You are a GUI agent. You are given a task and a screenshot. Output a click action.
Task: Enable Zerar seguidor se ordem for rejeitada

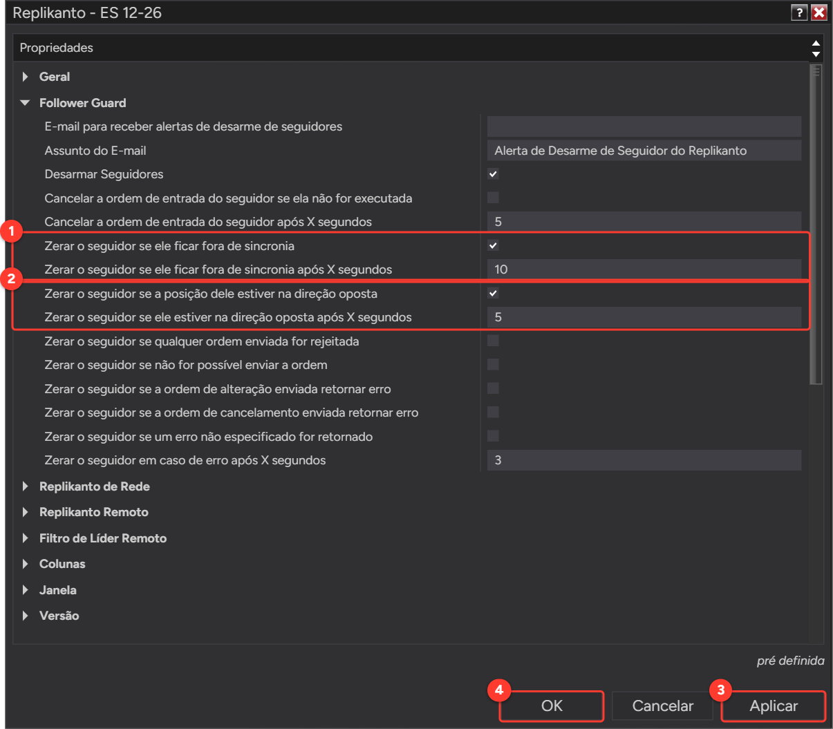pos(493,341)
